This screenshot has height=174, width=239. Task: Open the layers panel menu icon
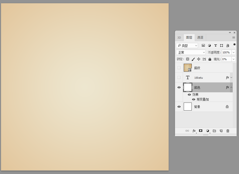pos(234,37)
